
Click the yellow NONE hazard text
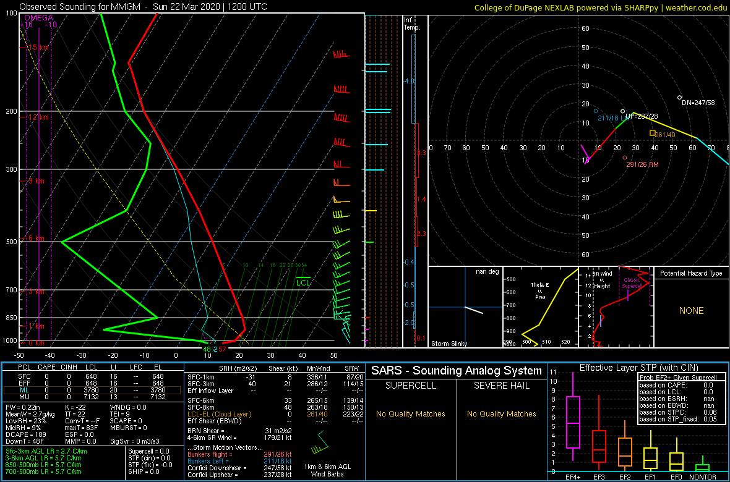pyautogui.click(x=691, y=311)
